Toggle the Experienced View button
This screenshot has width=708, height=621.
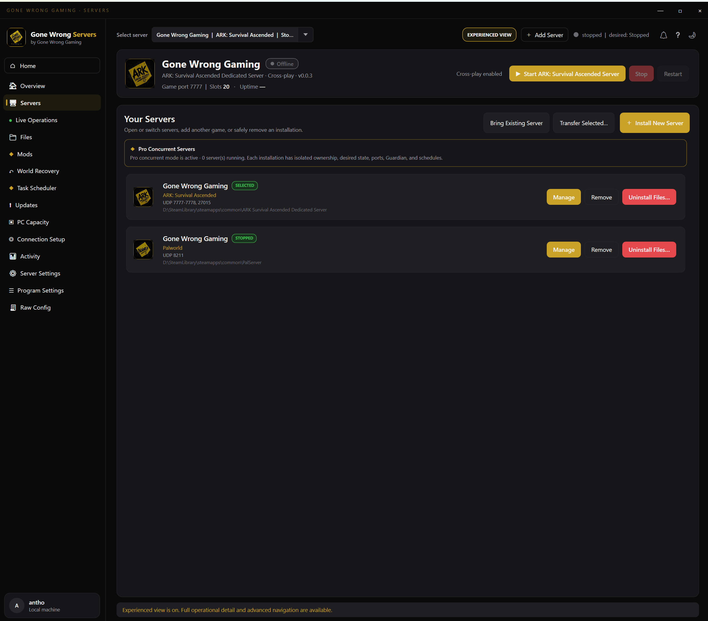[489, 35]
